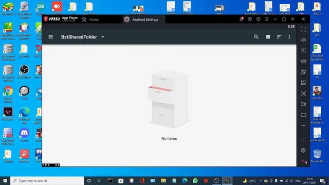Select the Recycle Bin desktop icon
The width and height of the screenshot is (329, 185).
click(x=317, y=156)
